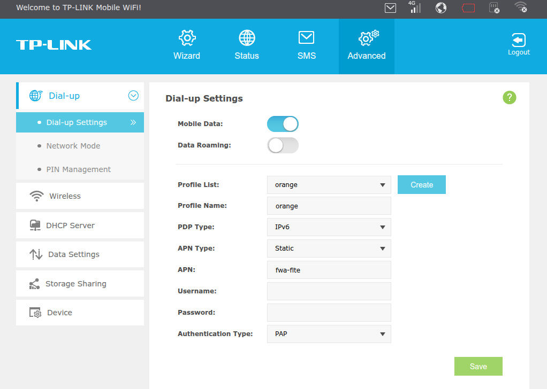Image resolution: width=547 pixels, height=389 pixels.
Task: Click the Dial-up Settings page heading
Action: (204, 98)
